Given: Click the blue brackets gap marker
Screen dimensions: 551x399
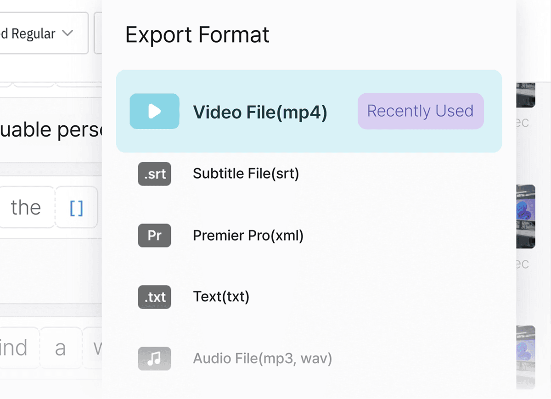Looking at the screenshot, I should pyautogui.click(x=76, y=208).
